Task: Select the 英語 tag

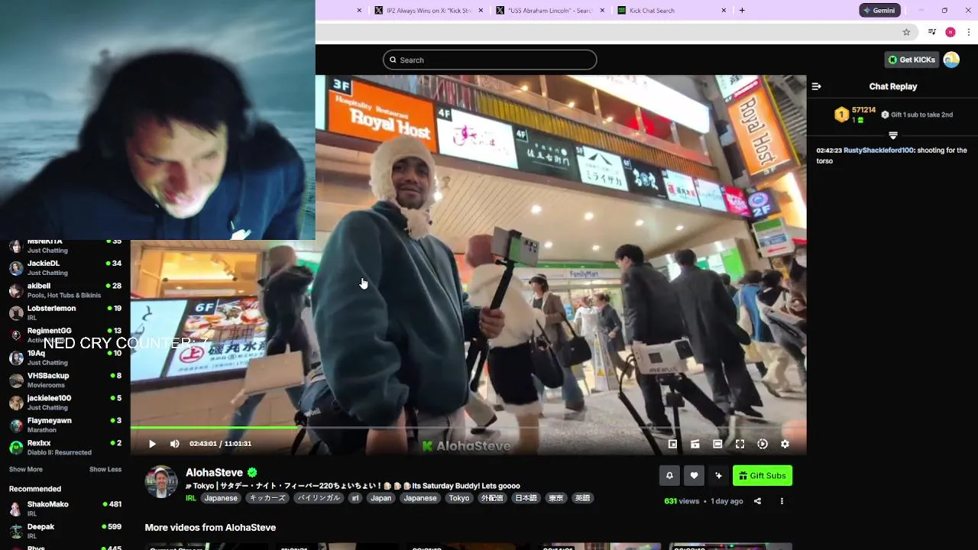Action: (x=582, y=498)
